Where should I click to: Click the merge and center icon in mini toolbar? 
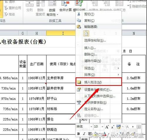click(x=138, y=127)
